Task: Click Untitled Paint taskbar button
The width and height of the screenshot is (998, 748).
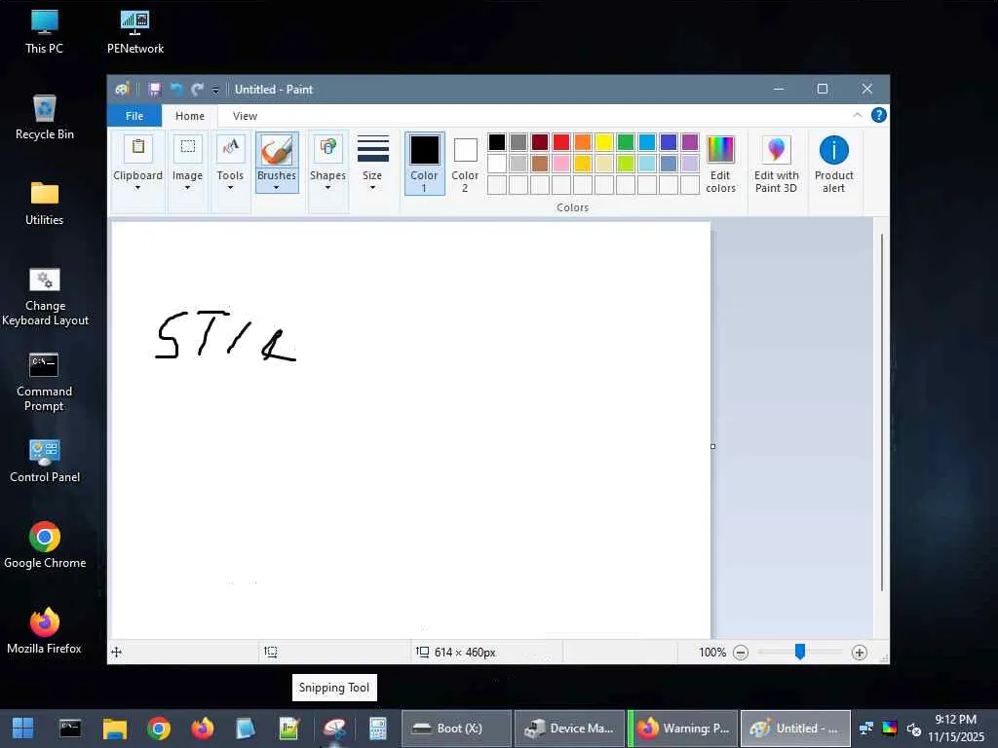Action: 795,729
